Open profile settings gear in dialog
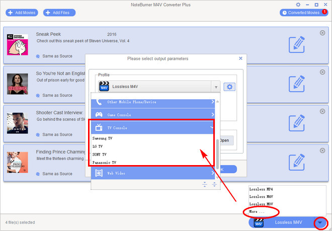The width and height of the screenshot is (332, 231). 229,87
